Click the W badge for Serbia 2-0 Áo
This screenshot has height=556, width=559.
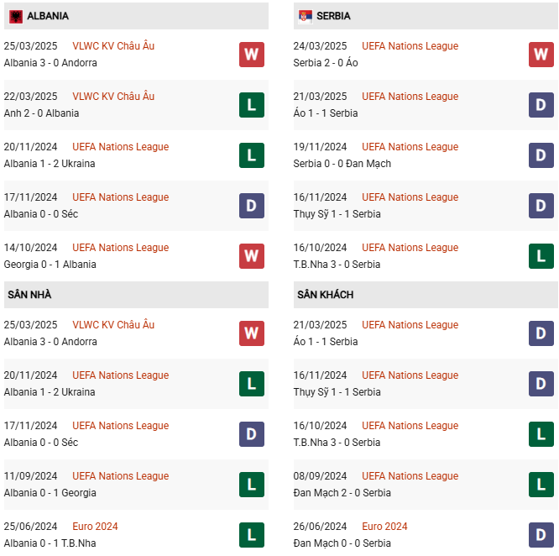(x=541, y=55)
